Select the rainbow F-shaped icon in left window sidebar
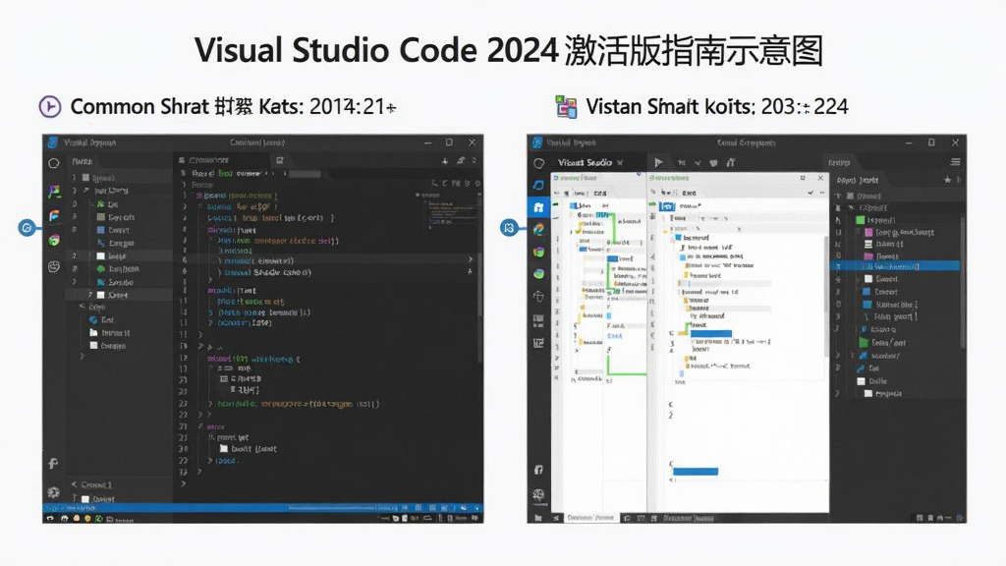 [54, 215]
